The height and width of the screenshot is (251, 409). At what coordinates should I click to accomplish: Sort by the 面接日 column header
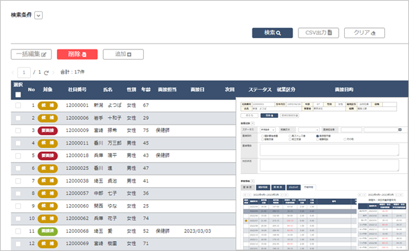click(197, 90)
